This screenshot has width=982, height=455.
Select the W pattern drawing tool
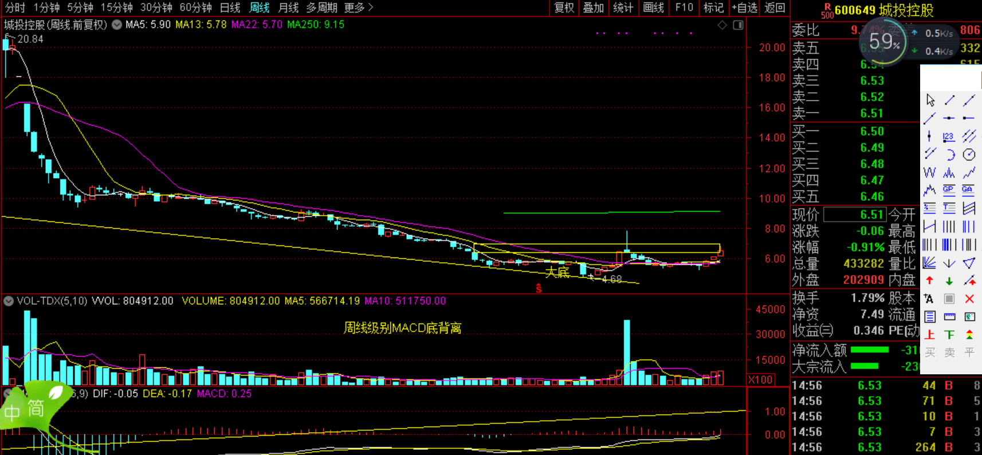point(930,172)
